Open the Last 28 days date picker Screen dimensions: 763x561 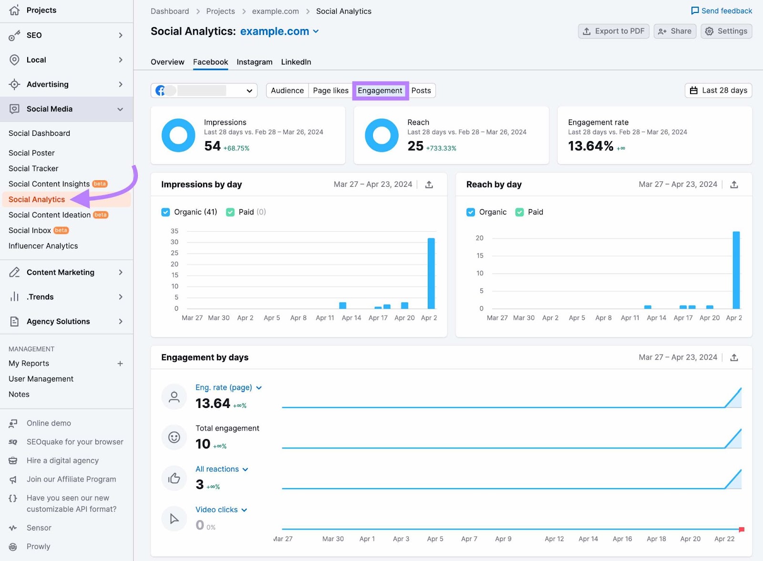tap(719, 91)
